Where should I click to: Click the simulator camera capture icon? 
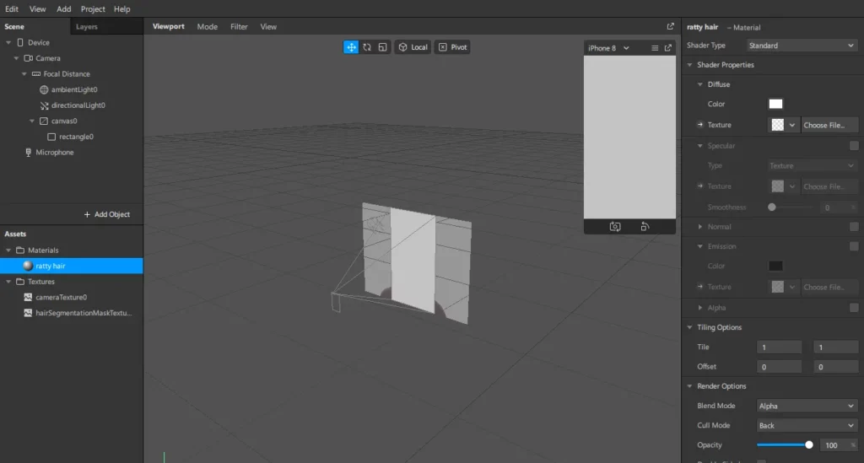(x=615, y=227)
